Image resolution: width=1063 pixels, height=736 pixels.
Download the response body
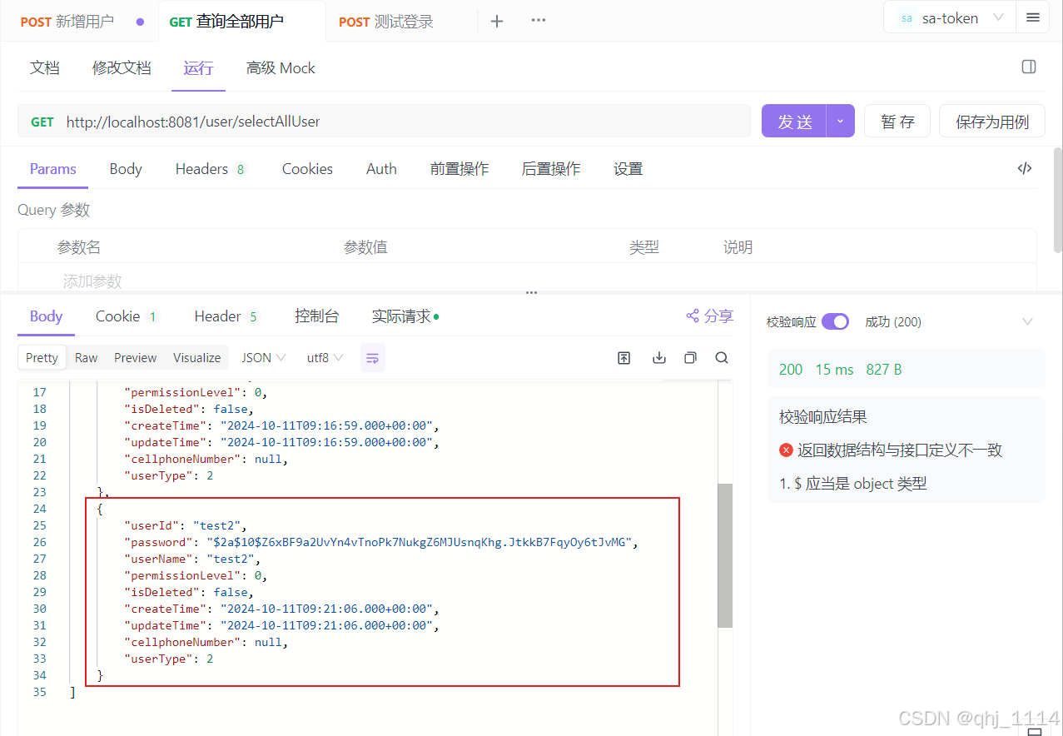[659, 358]
